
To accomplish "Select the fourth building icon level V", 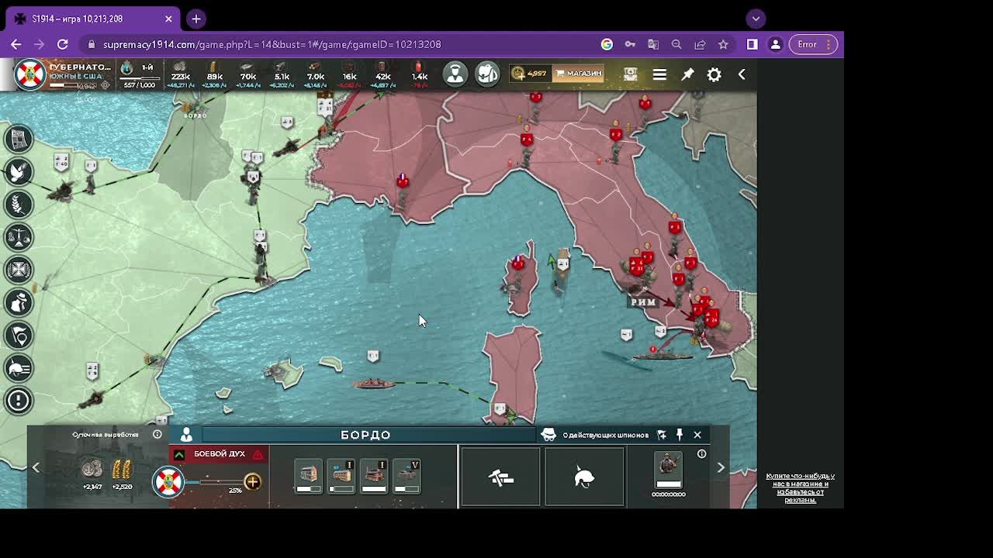I will tap(407, 476).
